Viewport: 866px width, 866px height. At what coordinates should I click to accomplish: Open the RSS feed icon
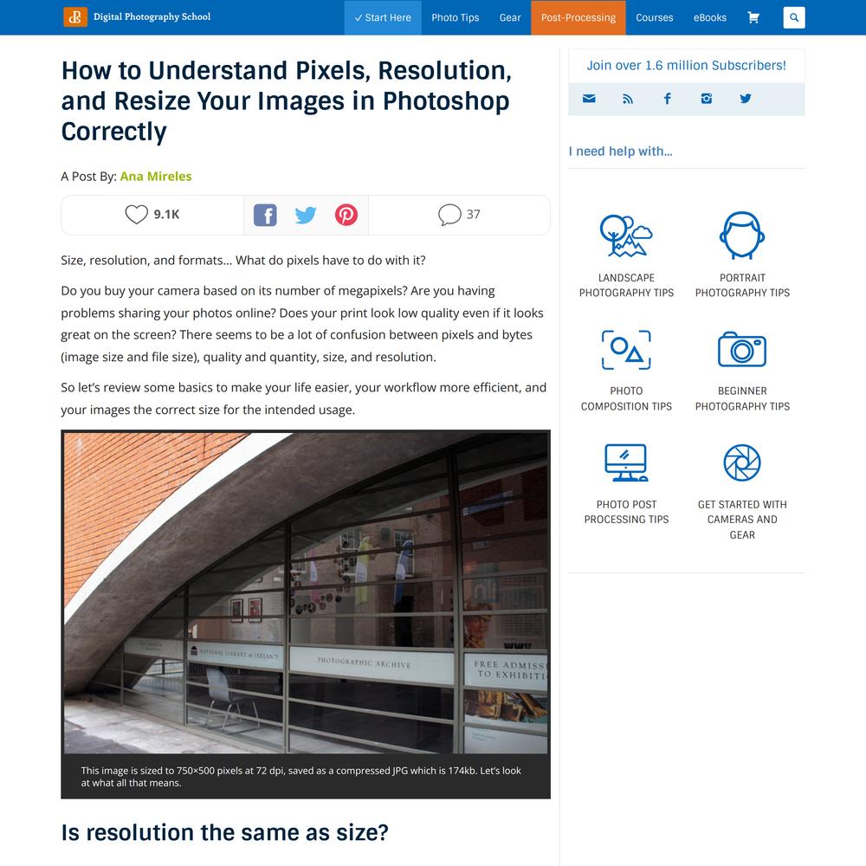(x=628, y=99)
